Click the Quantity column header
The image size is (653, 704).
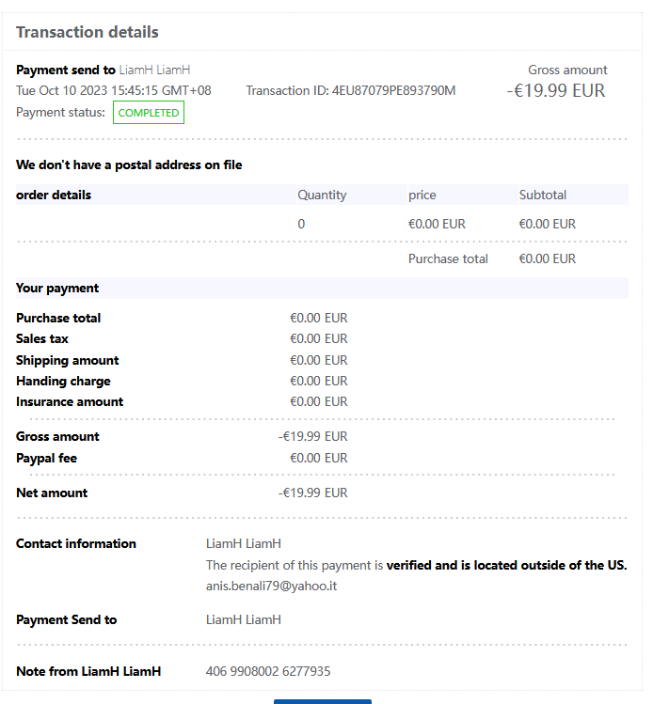click(x=322, y=195)
